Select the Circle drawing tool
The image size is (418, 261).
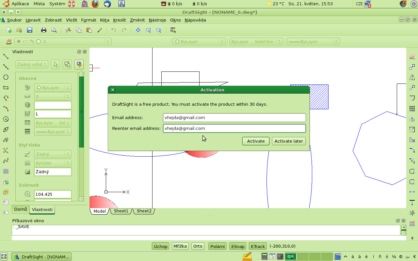[6, 119]
